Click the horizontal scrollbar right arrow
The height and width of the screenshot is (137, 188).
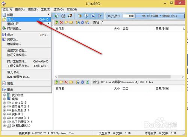tap(183, 76)
